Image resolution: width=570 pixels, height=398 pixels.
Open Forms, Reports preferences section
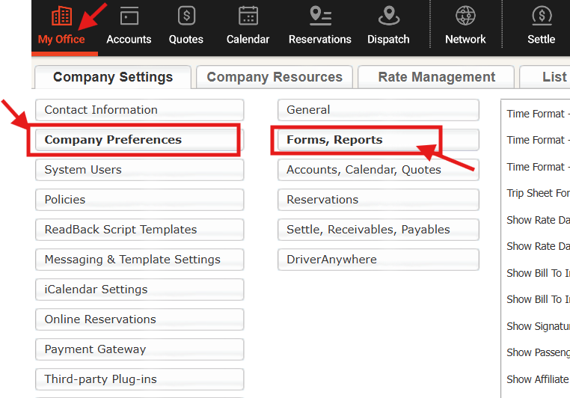pyautogui.click(x=379, y=140)
